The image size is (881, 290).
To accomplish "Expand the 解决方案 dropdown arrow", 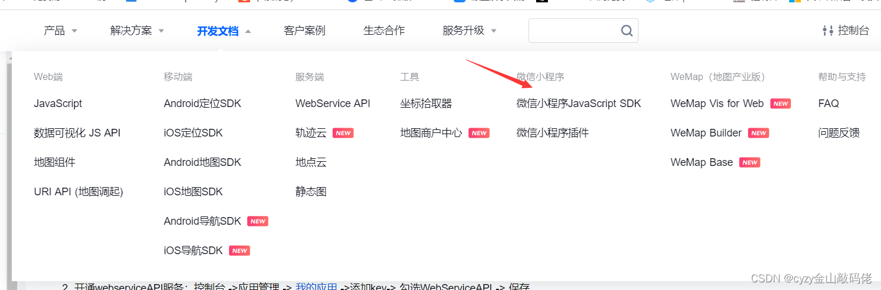I will coord(161,31).
